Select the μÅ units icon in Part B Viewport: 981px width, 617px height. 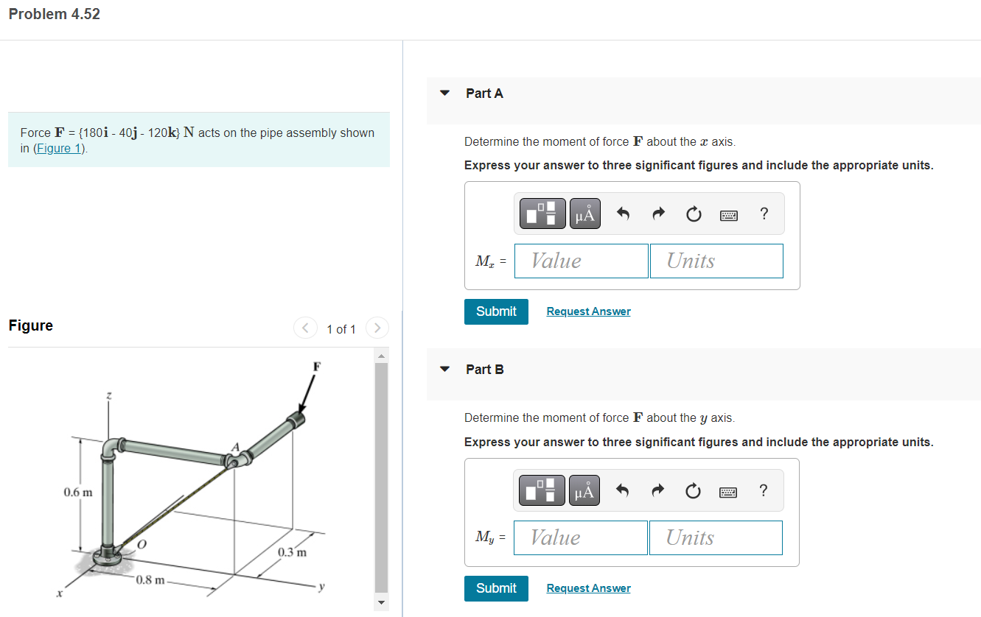click(x=584, y=490)
